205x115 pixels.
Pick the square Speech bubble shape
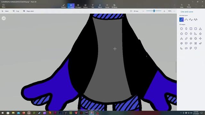[x=186, y=43]
